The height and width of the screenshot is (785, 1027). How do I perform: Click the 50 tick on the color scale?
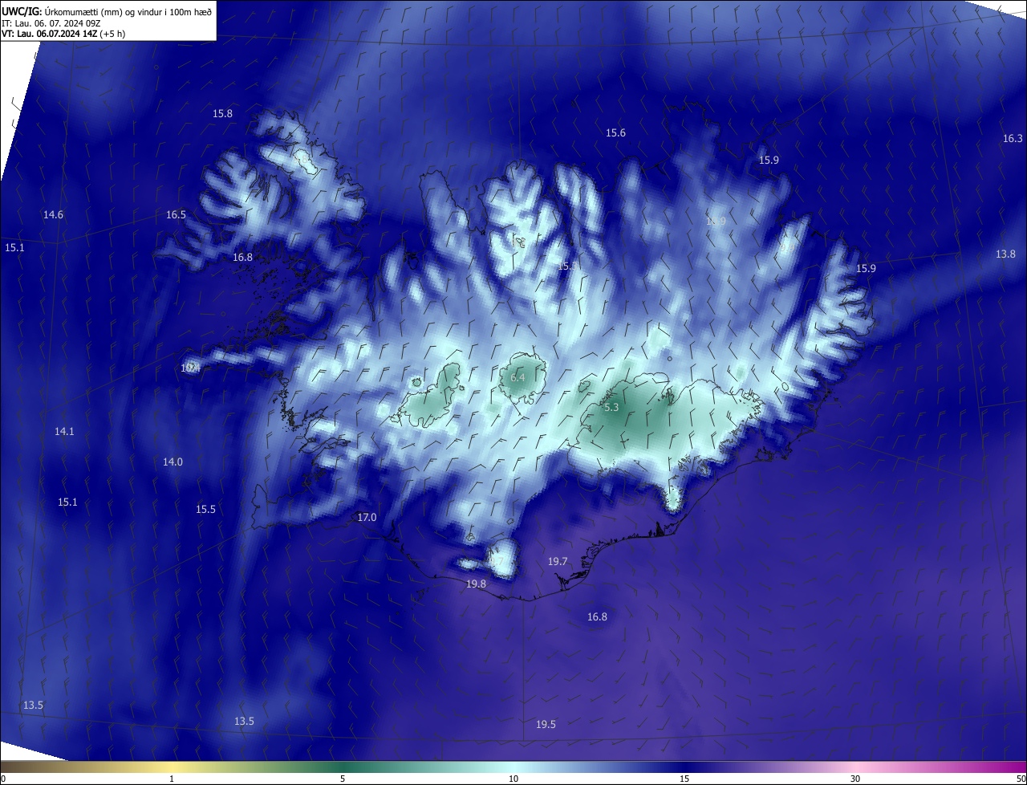1021,779
